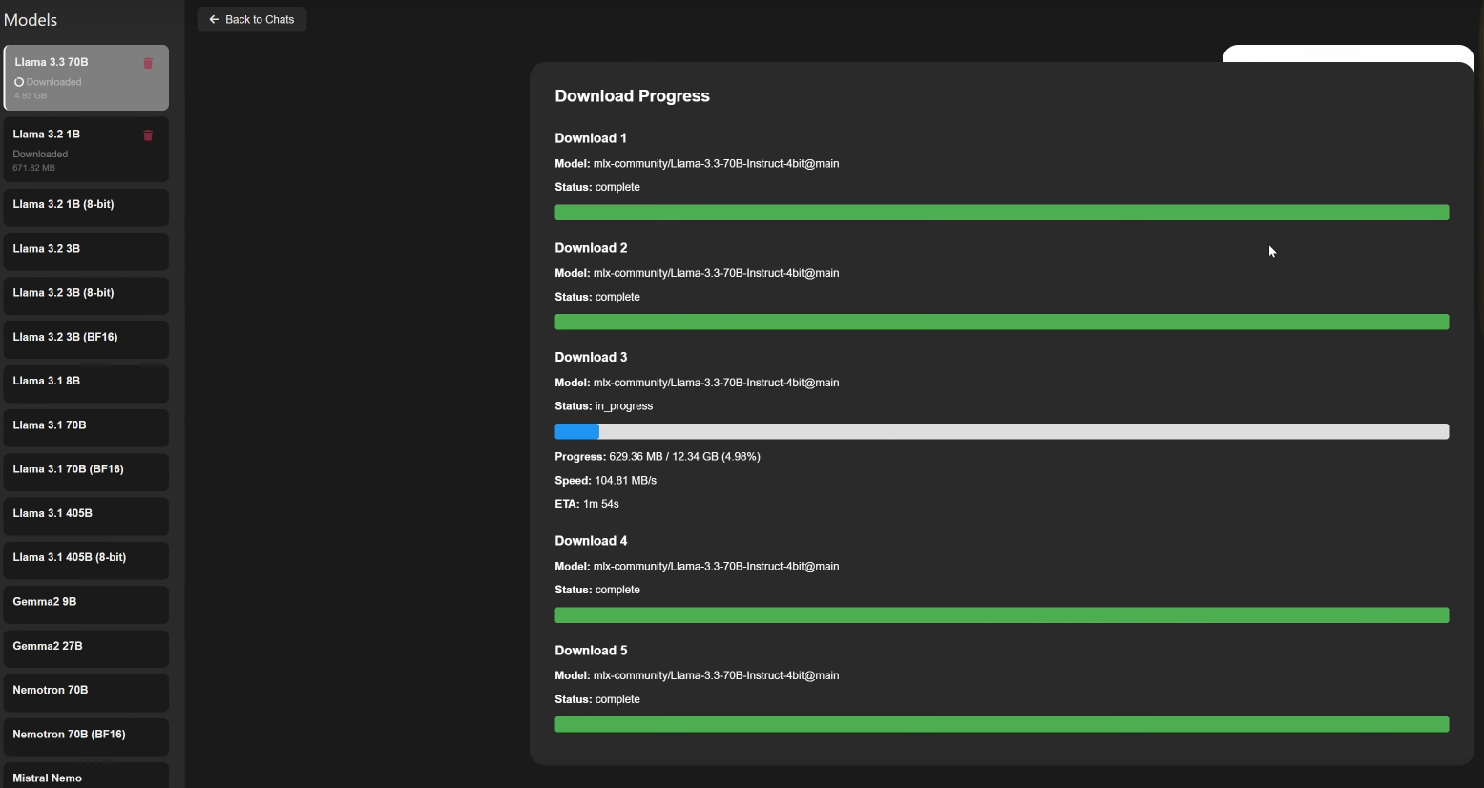The width and height of the screenshot is (1484, 788).
Task: Open the Llama 3.1 405B (8-bit) entry
Action: 86,560
